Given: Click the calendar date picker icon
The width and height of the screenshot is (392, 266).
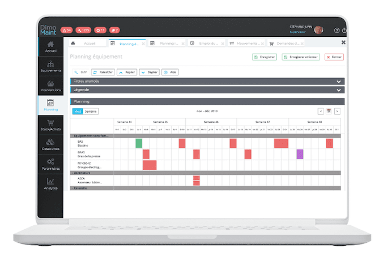Looking at the screenshot, I should pyautogui.click(x=329, y=111).
